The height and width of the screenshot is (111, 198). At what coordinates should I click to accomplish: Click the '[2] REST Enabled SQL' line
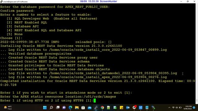point(27,23)
